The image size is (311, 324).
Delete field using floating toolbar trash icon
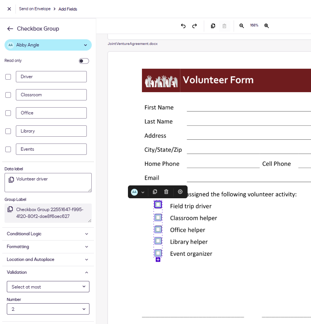click(166, 192)
